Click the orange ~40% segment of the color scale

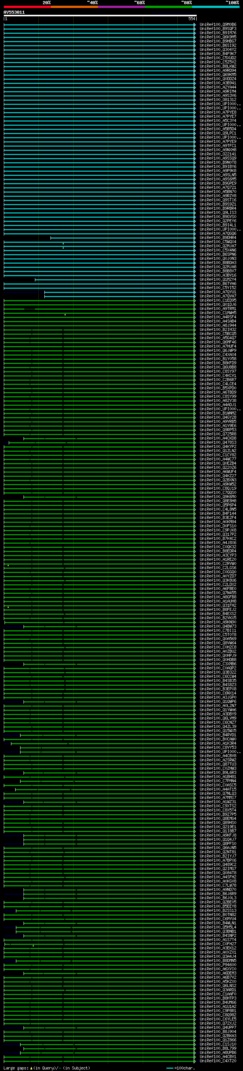tap(74, 7)
